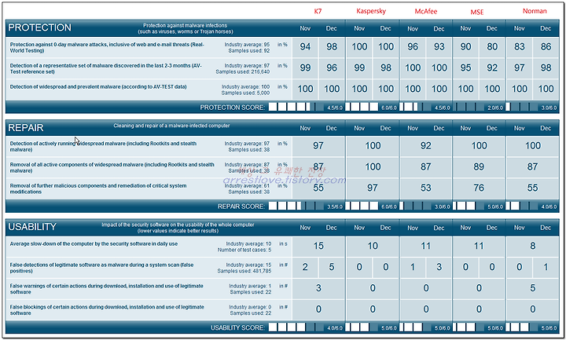Viewport: 566px width, 340px height.
Task: Click the MSE product column header
Action: point(477,13)
